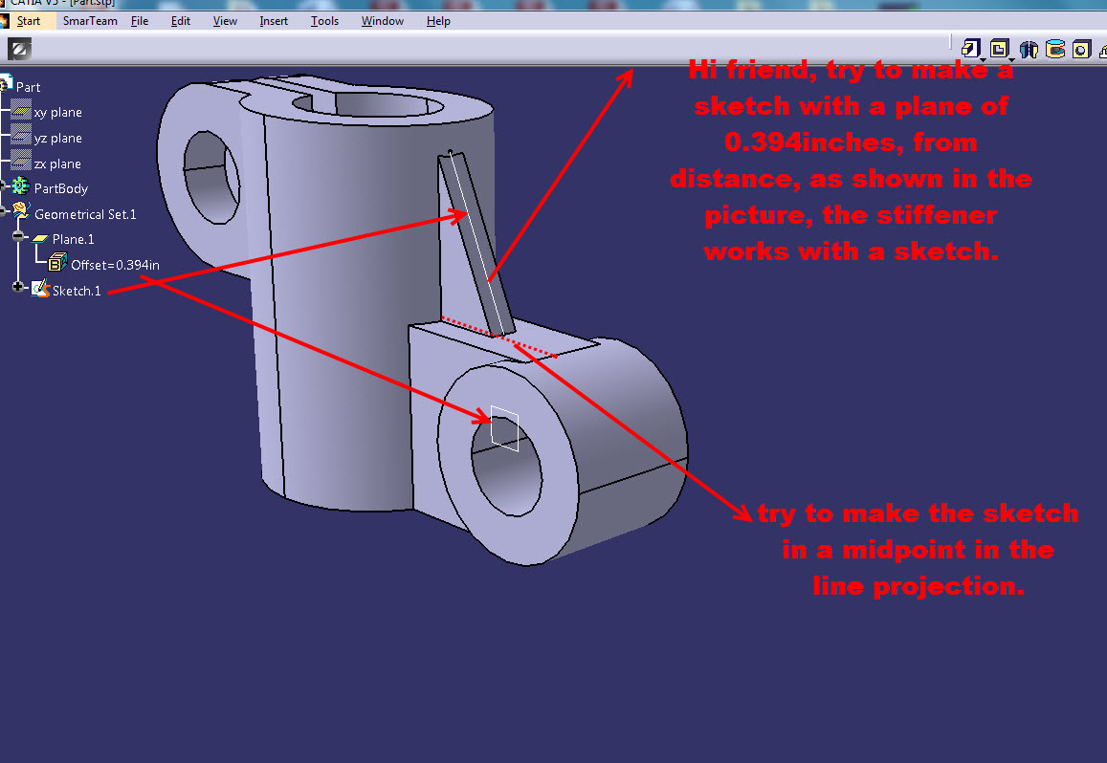This screenshot has height=763, width=1107.
Task: Select the xy plane label
Action: point(58,112)
